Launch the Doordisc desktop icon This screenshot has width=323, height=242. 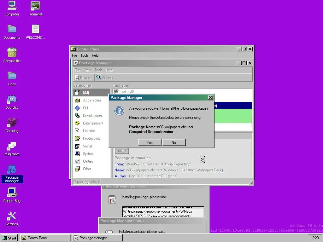(x=12, y=102)
